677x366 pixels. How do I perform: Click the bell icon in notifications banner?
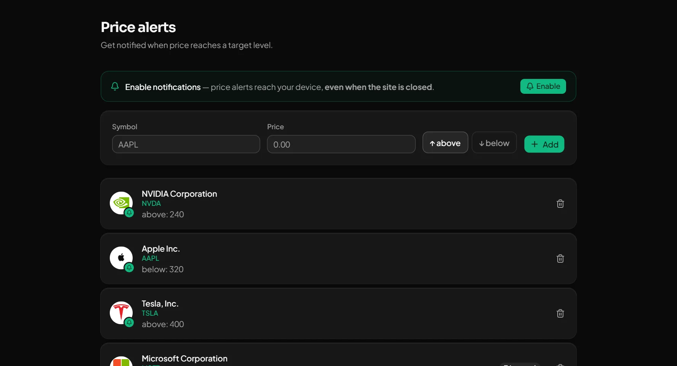point(115,87)
